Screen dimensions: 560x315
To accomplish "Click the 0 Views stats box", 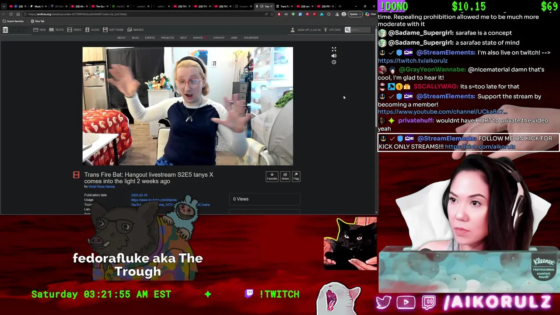I will coord(265,199).
